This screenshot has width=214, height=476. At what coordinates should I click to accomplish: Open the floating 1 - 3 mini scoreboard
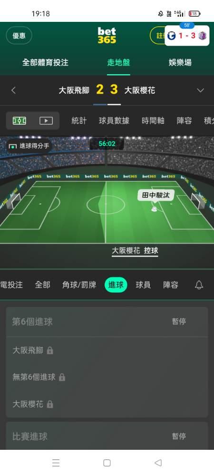tap(187, 35)
